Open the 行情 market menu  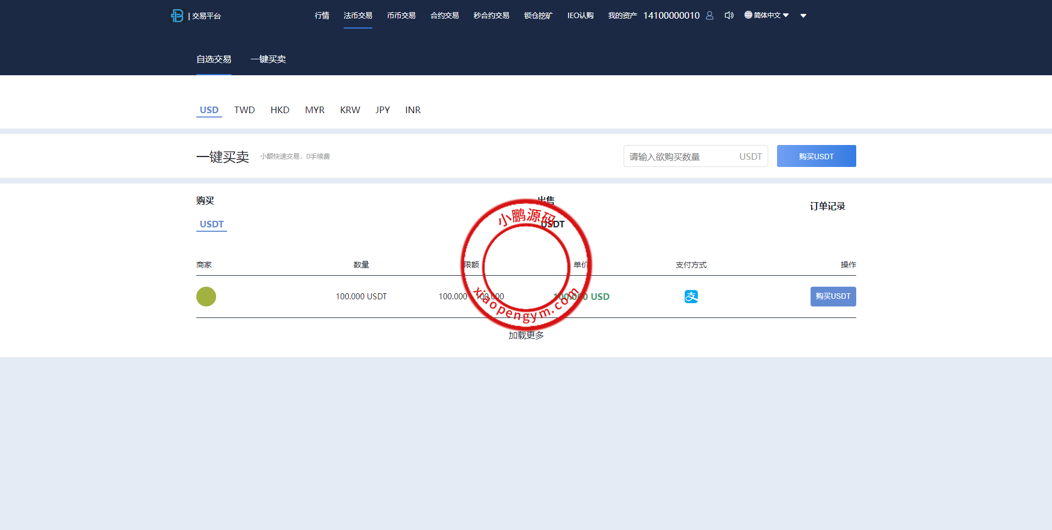coord(322,15)
